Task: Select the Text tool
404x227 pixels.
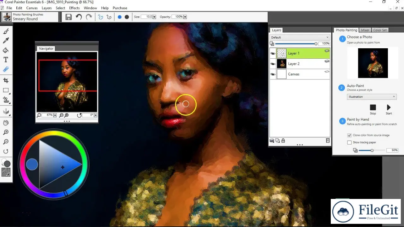Action: 6,60
